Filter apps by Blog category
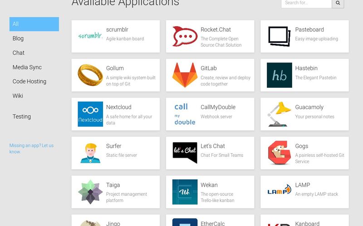This screenshot has width=363, height=226. click(18, 38)
